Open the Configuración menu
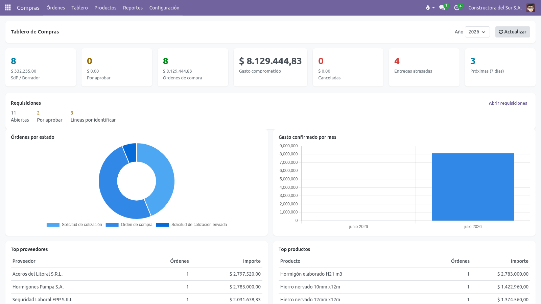 click(164, 7)
